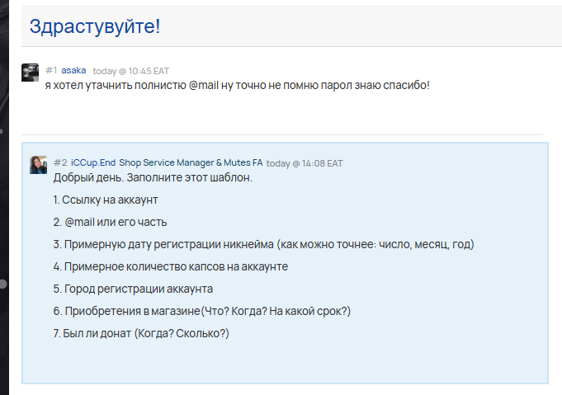Click the #1 post number link

tap(51, 71)
